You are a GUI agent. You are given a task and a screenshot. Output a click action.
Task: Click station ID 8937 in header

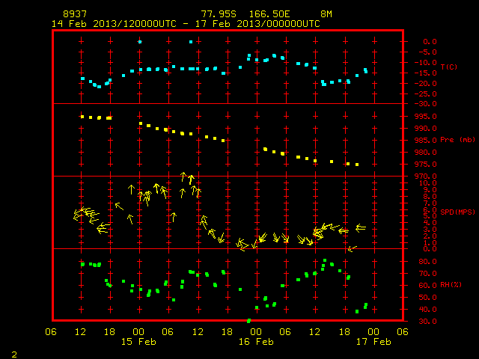click(x=75, y=14)
